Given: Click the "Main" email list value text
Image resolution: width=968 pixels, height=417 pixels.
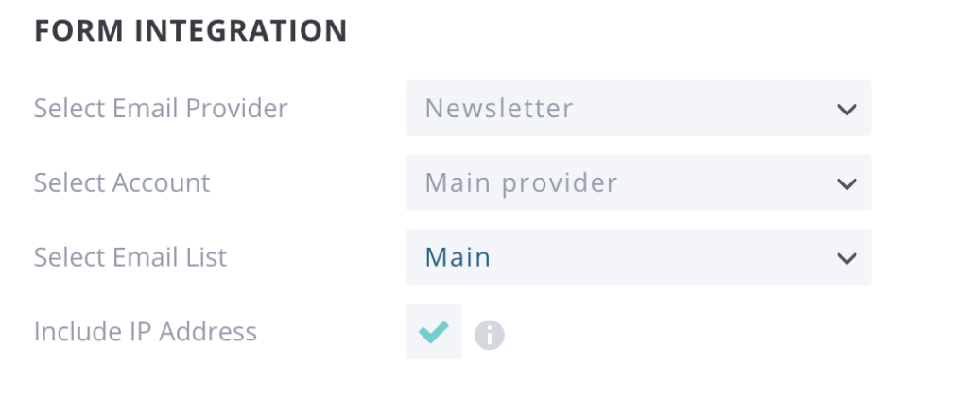Looking at the screenshot, I should pos(458,257).
